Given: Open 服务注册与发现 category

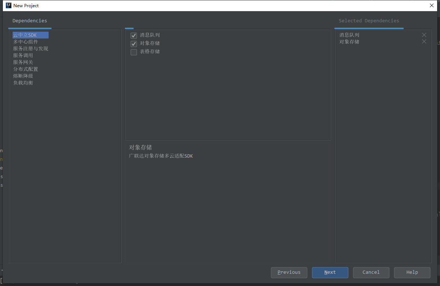Looking at the screenshot, I should [x=31, y=49].
